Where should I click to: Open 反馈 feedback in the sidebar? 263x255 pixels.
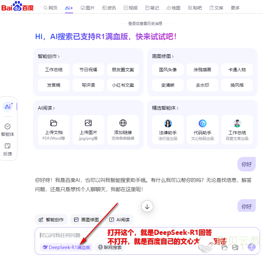(x=8, y=149)
